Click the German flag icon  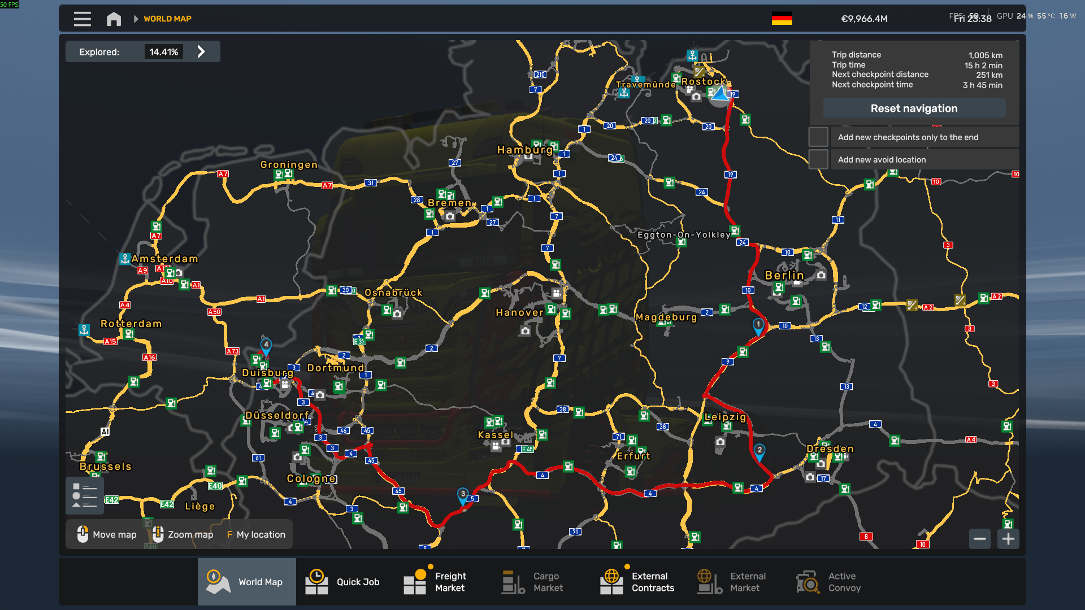[x=782, y=19]
